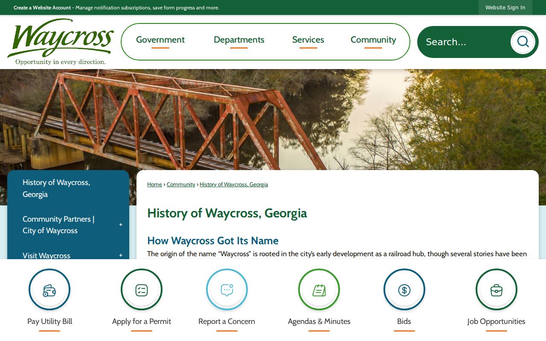
Task: Open Community Partners | City of Waycross link
Action: click(58, 225)
